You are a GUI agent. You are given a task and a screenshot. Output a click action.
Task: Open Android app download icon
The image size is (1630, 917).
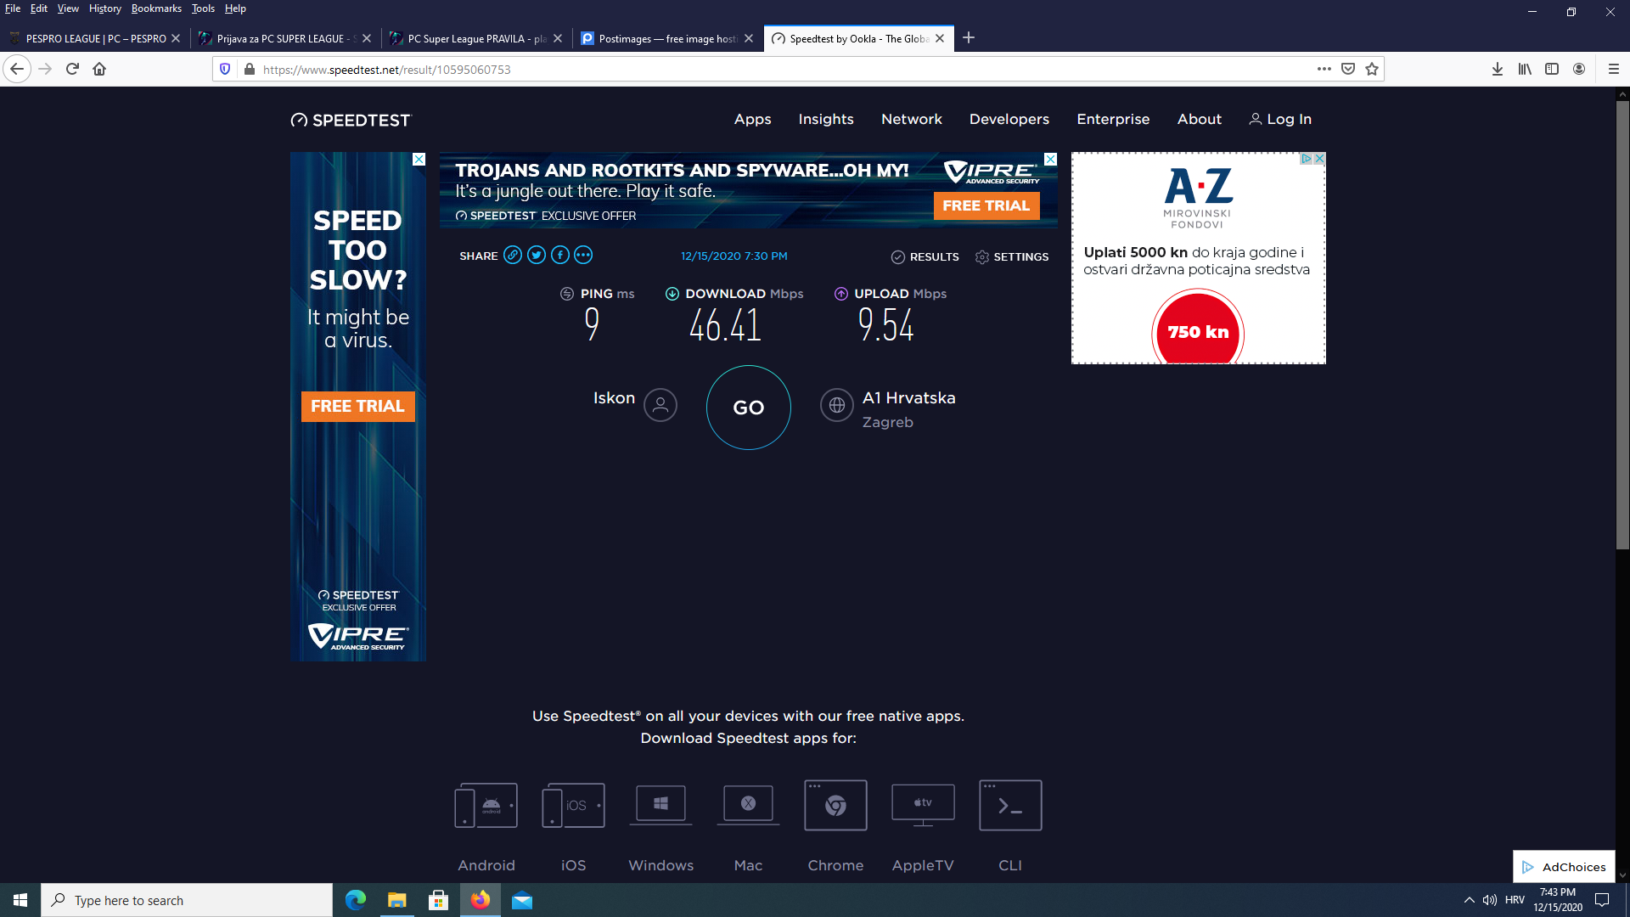pyautogui.click(x=486, y=805)
